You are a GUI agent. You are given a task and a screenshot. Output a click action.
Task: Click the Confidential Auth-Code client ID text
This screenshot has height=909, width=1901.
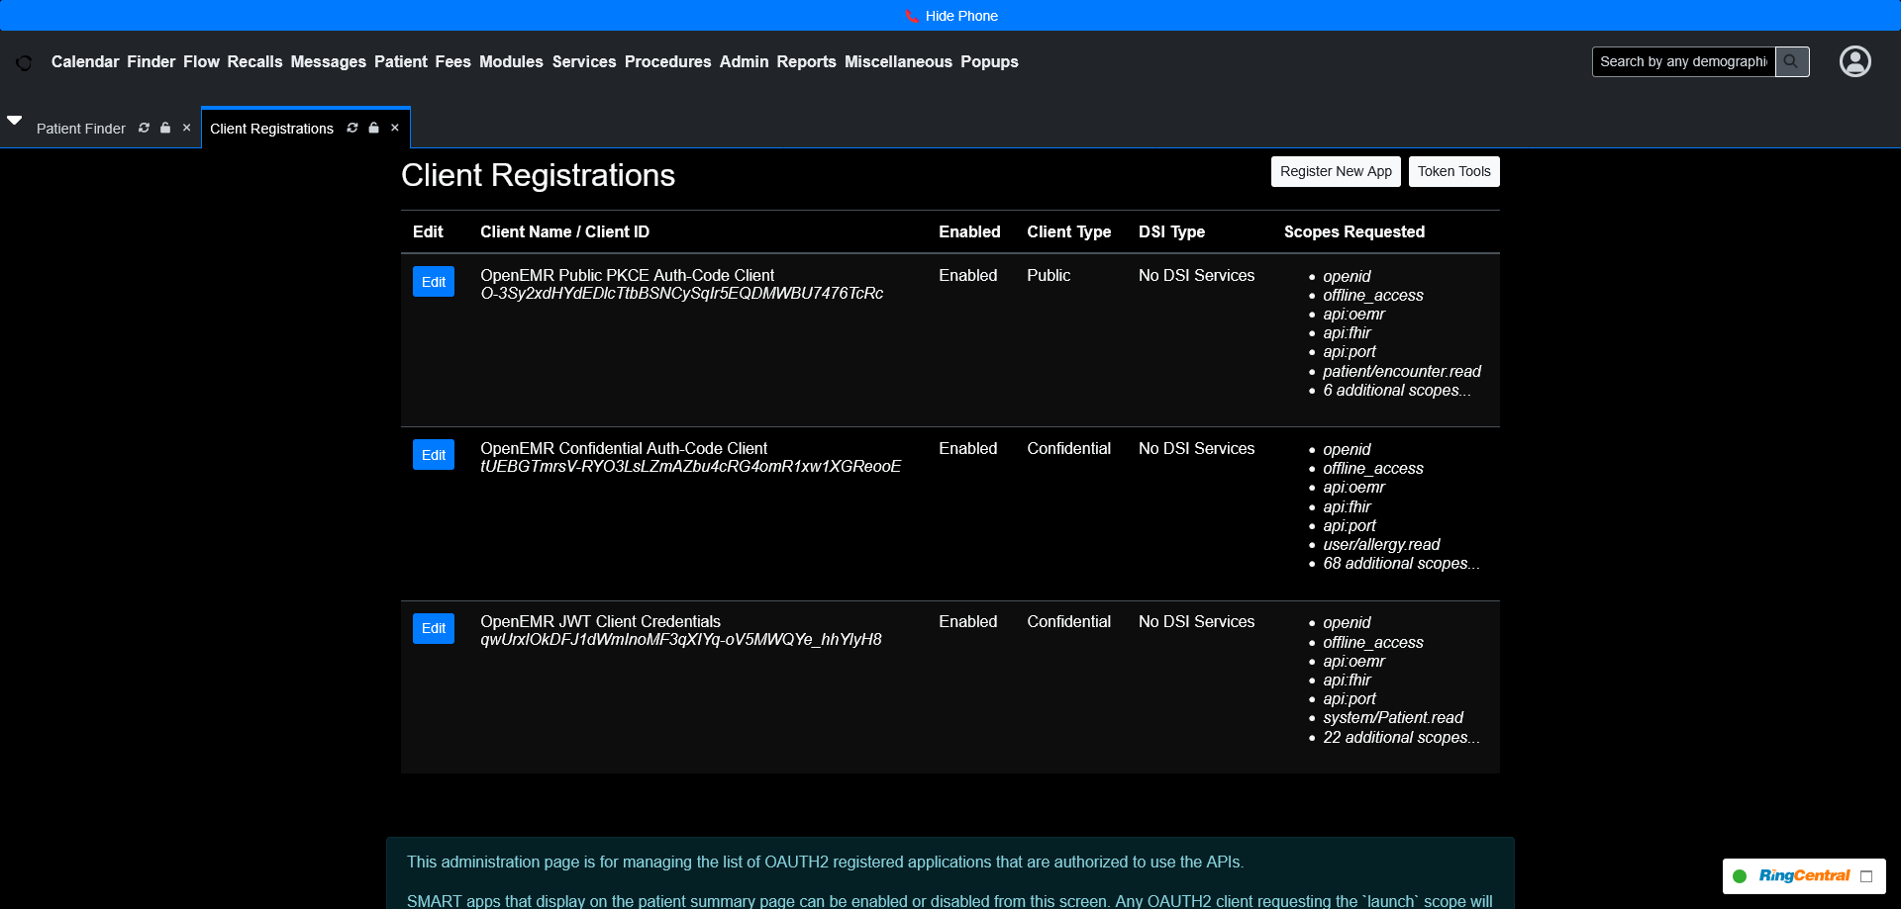(690, 467)
